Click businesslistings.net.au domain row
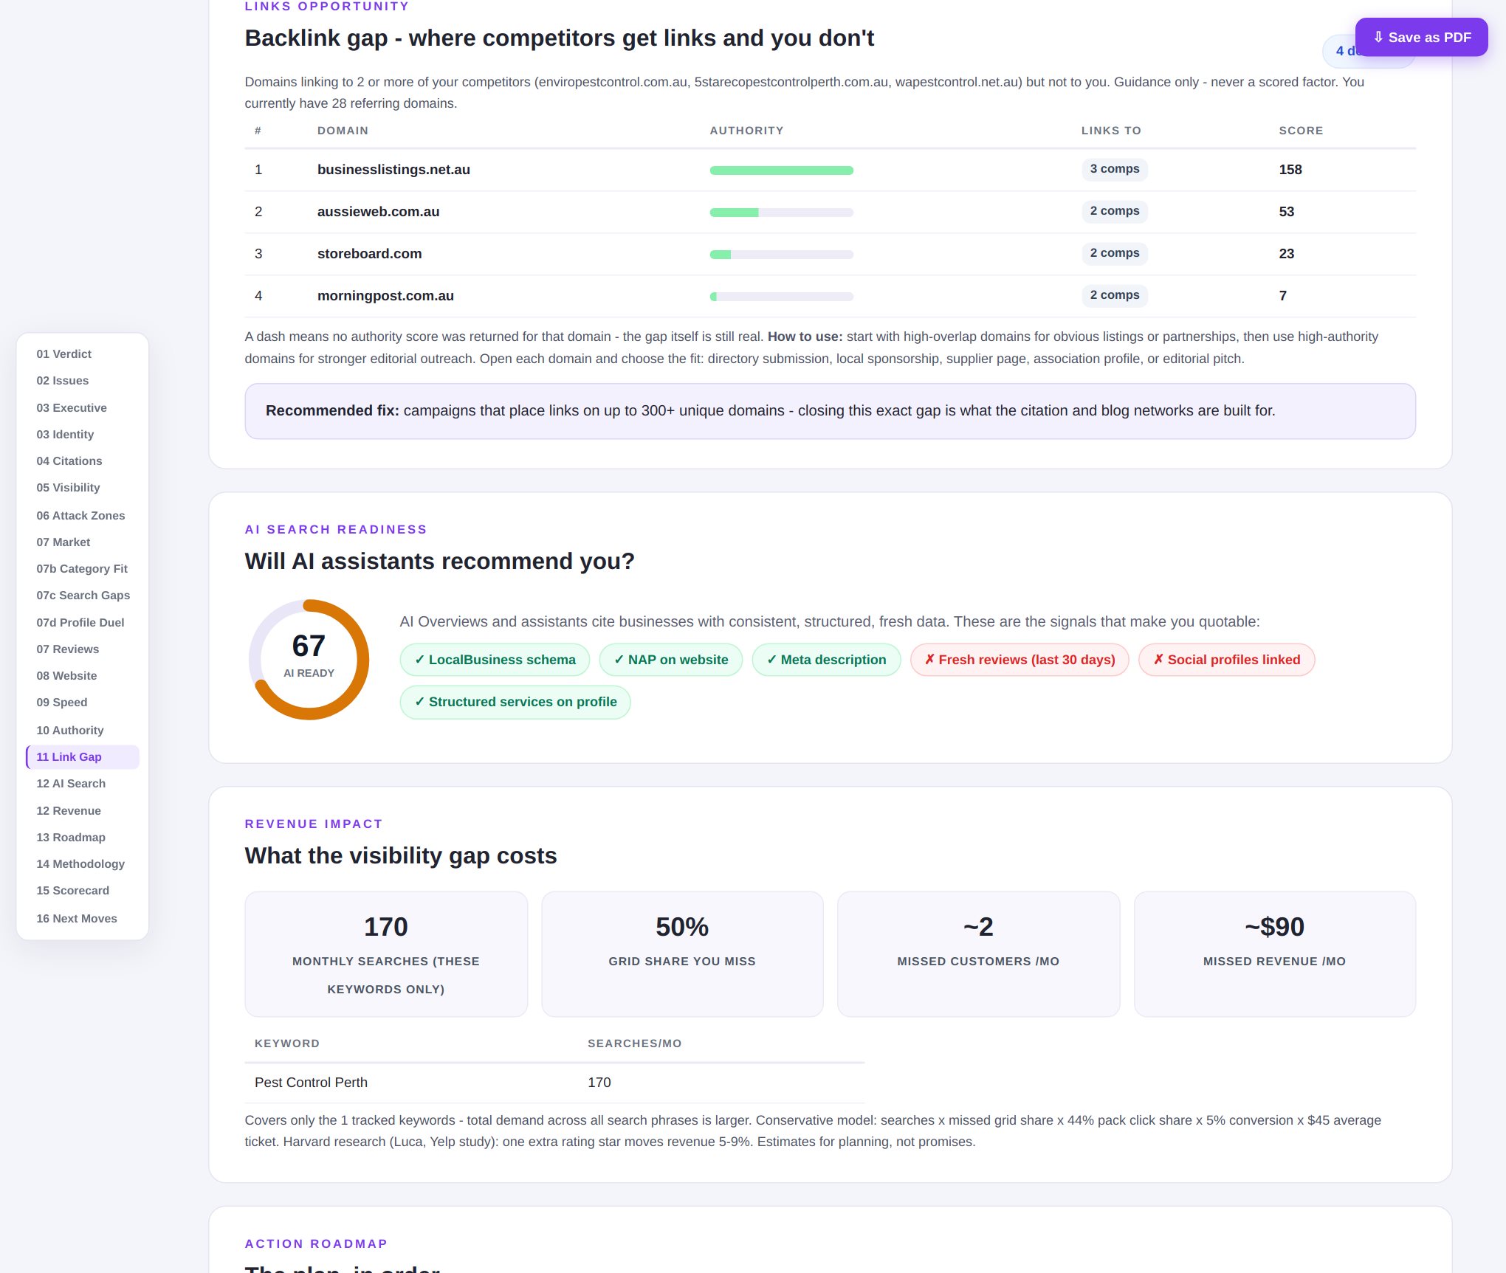This screenshot has height=1273, width=1506. pos(830,170)
